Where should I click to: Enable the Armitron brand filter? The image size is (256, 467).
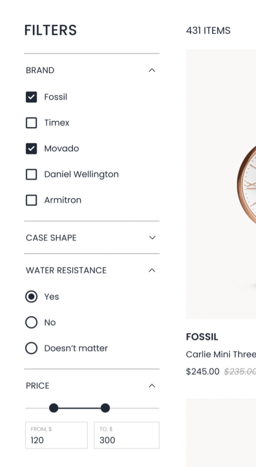click(31, 200)
